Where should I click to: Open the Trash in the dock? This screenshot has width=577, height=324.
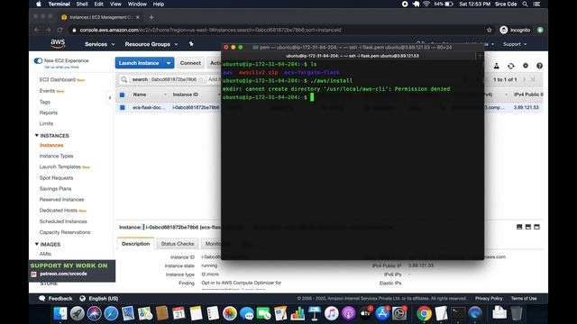[517, 313]
